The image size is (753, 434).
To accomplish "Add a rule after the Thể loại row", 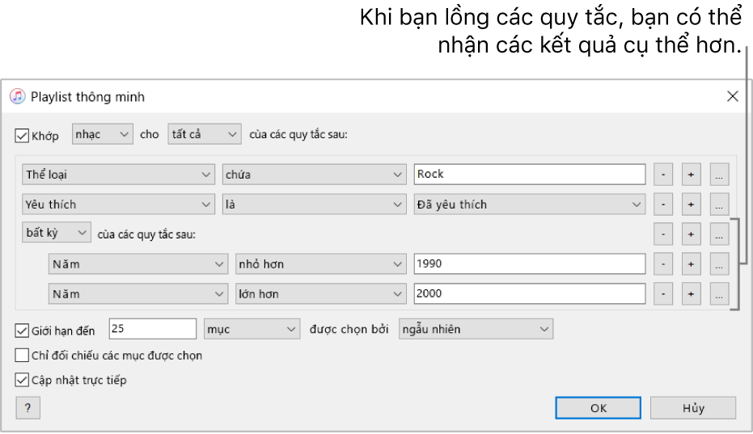I will (x=691, y=175).
